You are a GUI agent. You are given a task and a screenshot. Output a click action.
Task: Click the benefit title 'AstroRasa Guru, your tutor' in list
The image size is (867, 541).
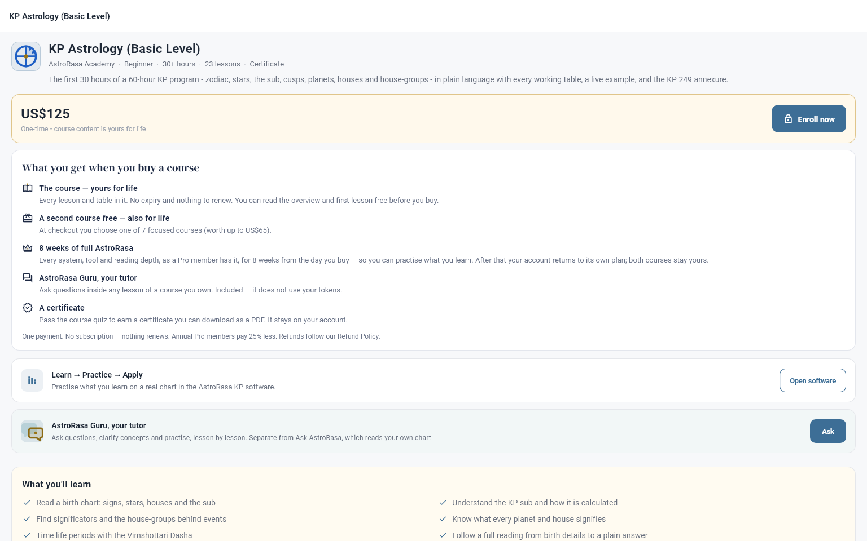tap(88, 278)
